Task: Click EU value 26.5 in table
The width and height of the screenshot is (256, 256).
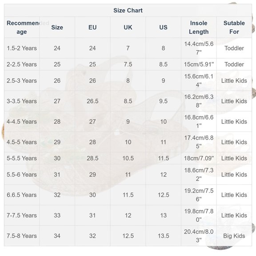Action: (92, 101)
